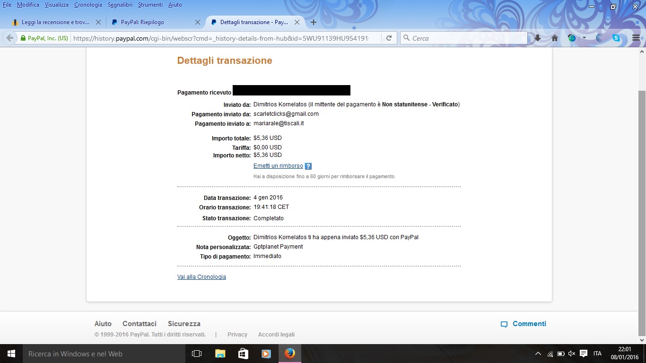The height and width of the screenshot is (363, 646).
Task: Open File Explorer from the taskbar
Action: 220,354
